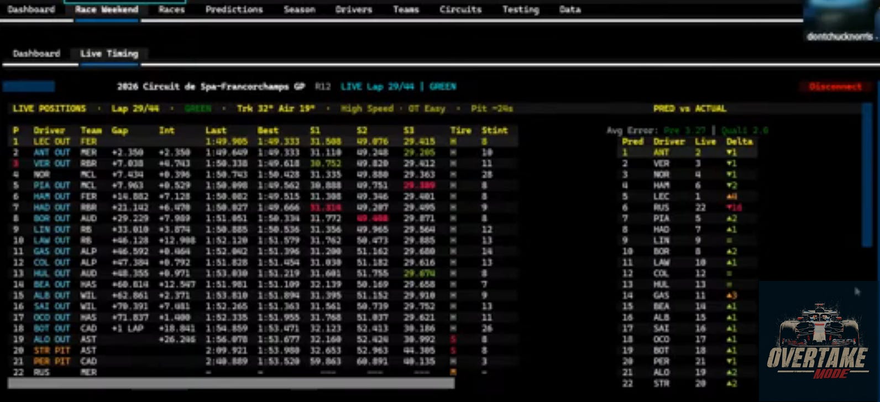Click the 'Pit ~20s' label
Image resolution: width=880 pixels, height=402 pixels.
point(492,108)
